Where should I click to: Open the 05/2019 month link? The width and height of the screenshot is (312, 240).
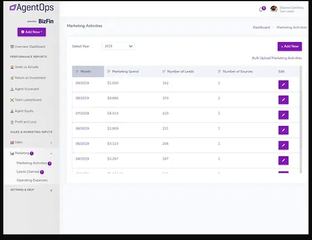pos(82,143)
